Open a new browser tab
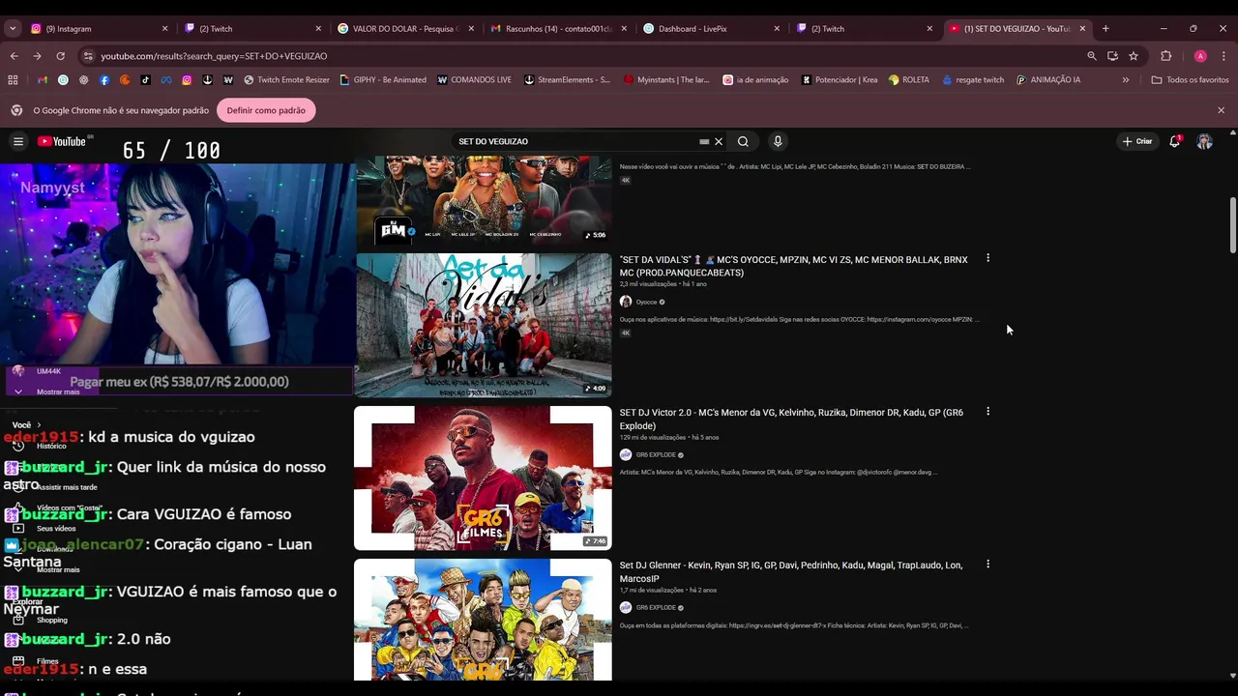 click(x=1105, y=29)
